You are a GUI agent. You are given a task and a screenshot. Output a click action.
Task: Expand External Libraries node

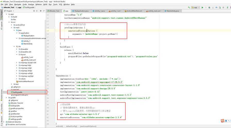[x=4, y=122]
